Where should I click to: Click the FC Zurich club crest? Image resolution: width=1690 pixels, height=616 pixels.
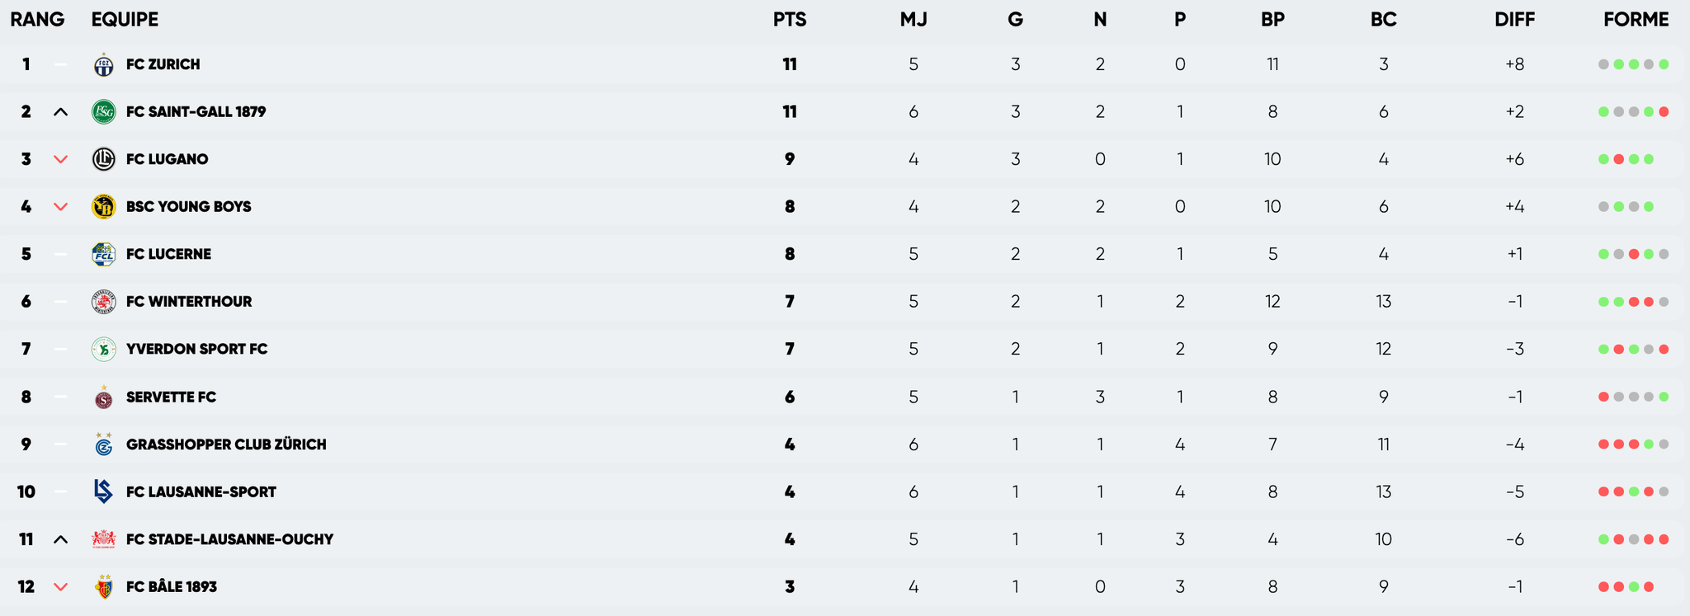click(104, 64)
